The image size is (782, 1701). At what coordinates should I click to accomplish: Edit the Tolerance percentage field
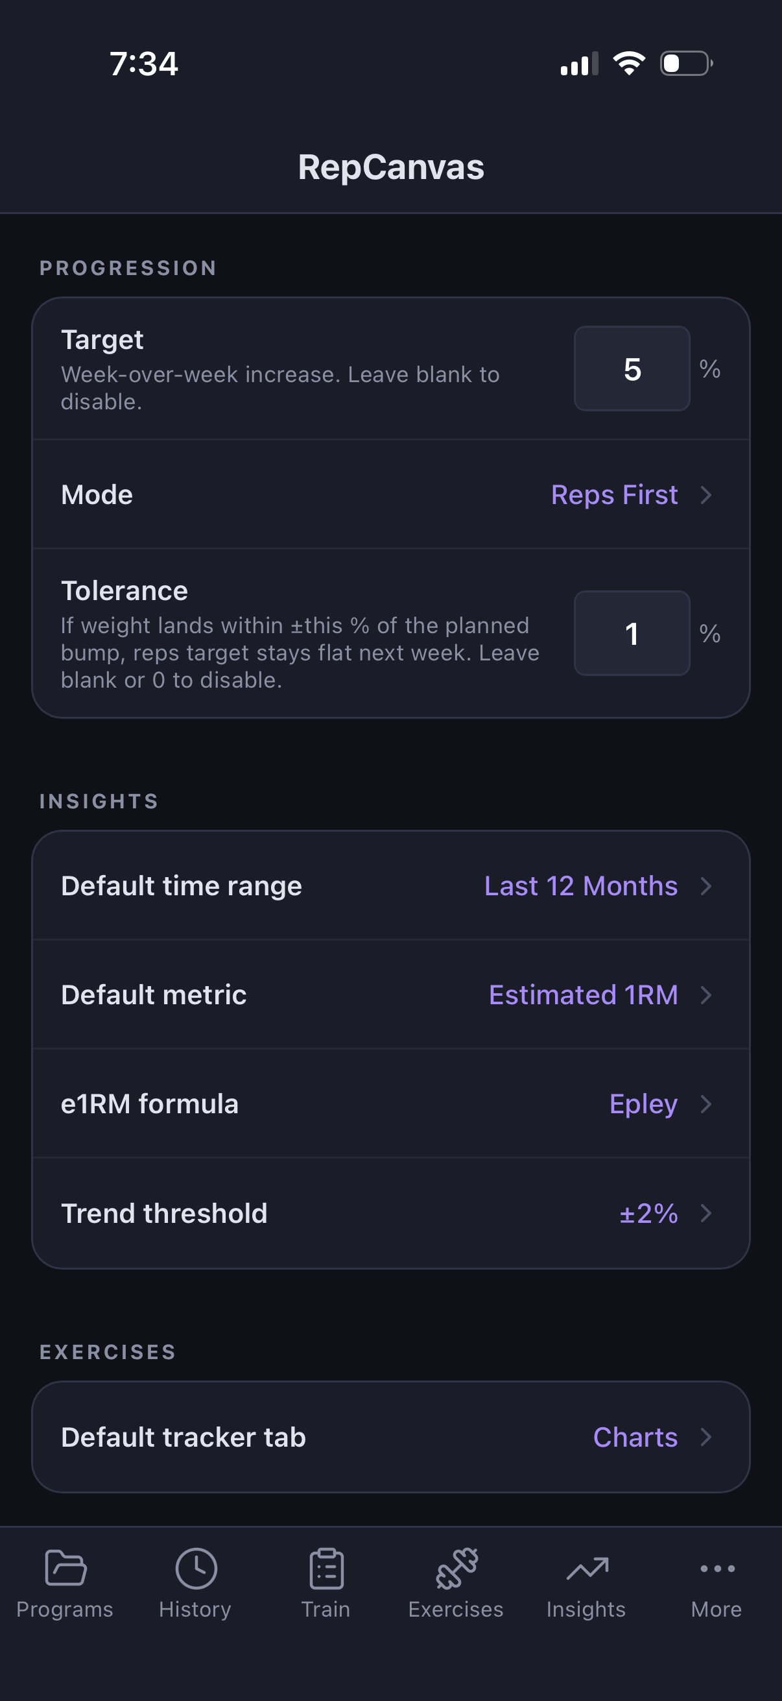click(x=631, y=633)
